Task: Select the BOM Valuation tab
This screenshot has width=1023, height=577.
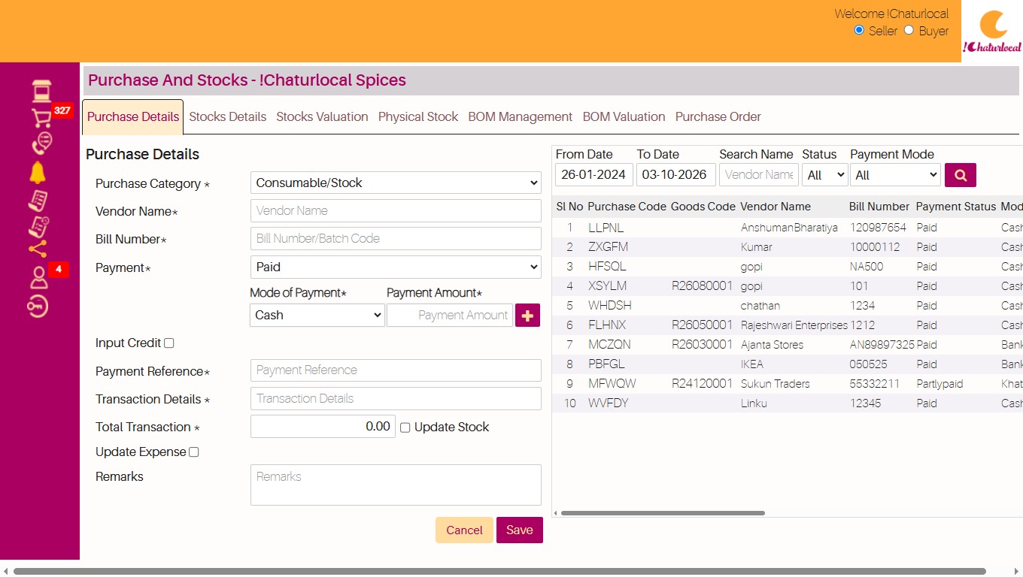Action: 624,116
